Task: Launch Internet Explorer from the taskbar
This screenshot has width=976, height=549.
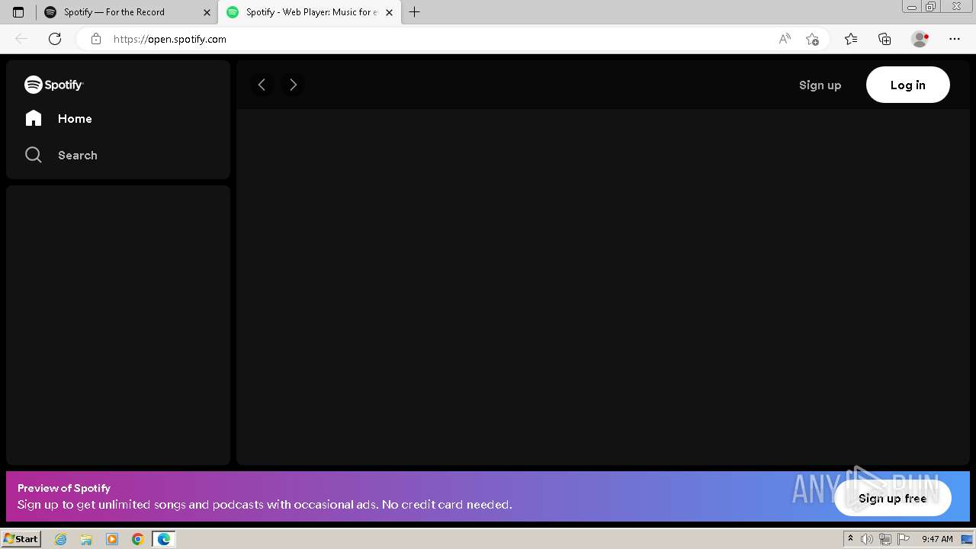Action: tap(60, 539)
